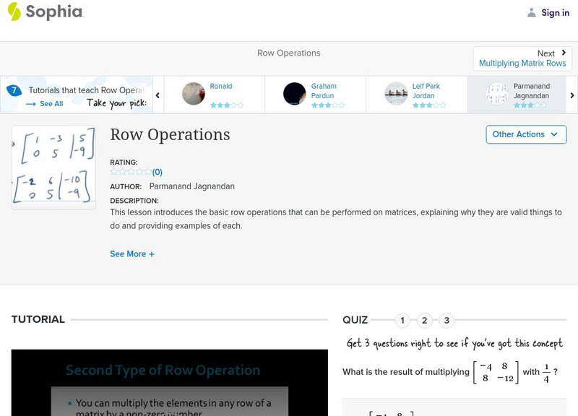Image resolution: width=578 pixels, height=416 pixels.
Task: Click the matrix thumbnail beside Row Operations title
Action: point(53,166)
